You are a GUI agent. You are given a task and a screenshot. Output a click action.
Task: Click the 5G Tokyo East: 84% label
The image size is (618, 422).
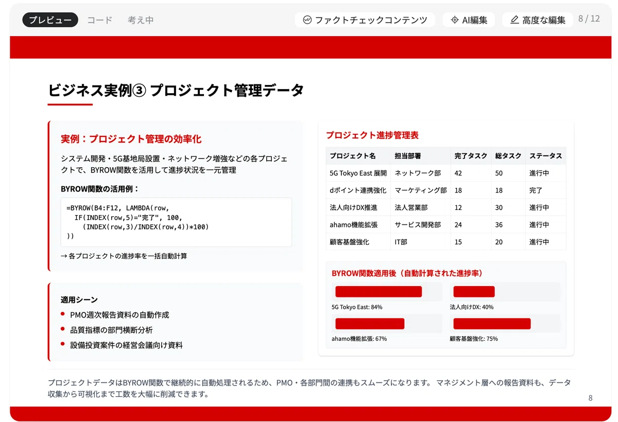click(357, 307)
